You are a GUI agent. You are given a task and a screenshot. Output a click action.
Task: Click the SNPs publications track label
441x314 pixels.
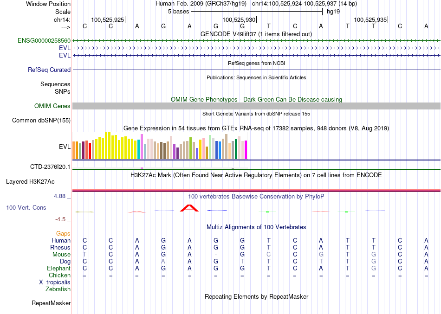(x=63, y=91)
